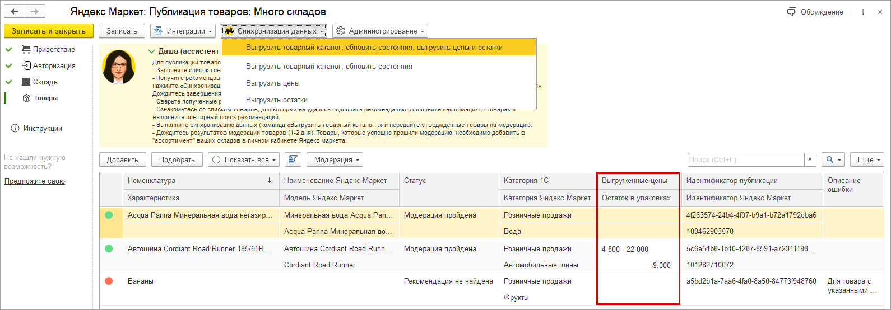Click the forward navigation arrow
Viewport: 891px width, 310px height.
[x=35, y=12]
